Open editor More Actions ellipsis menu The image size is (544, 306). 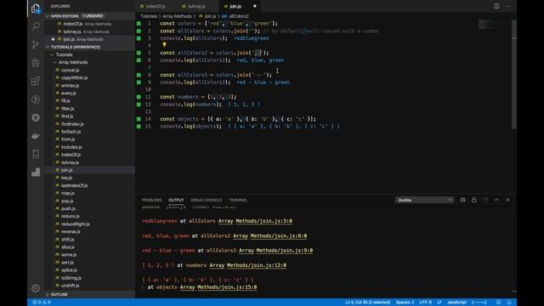click(507, 6)
